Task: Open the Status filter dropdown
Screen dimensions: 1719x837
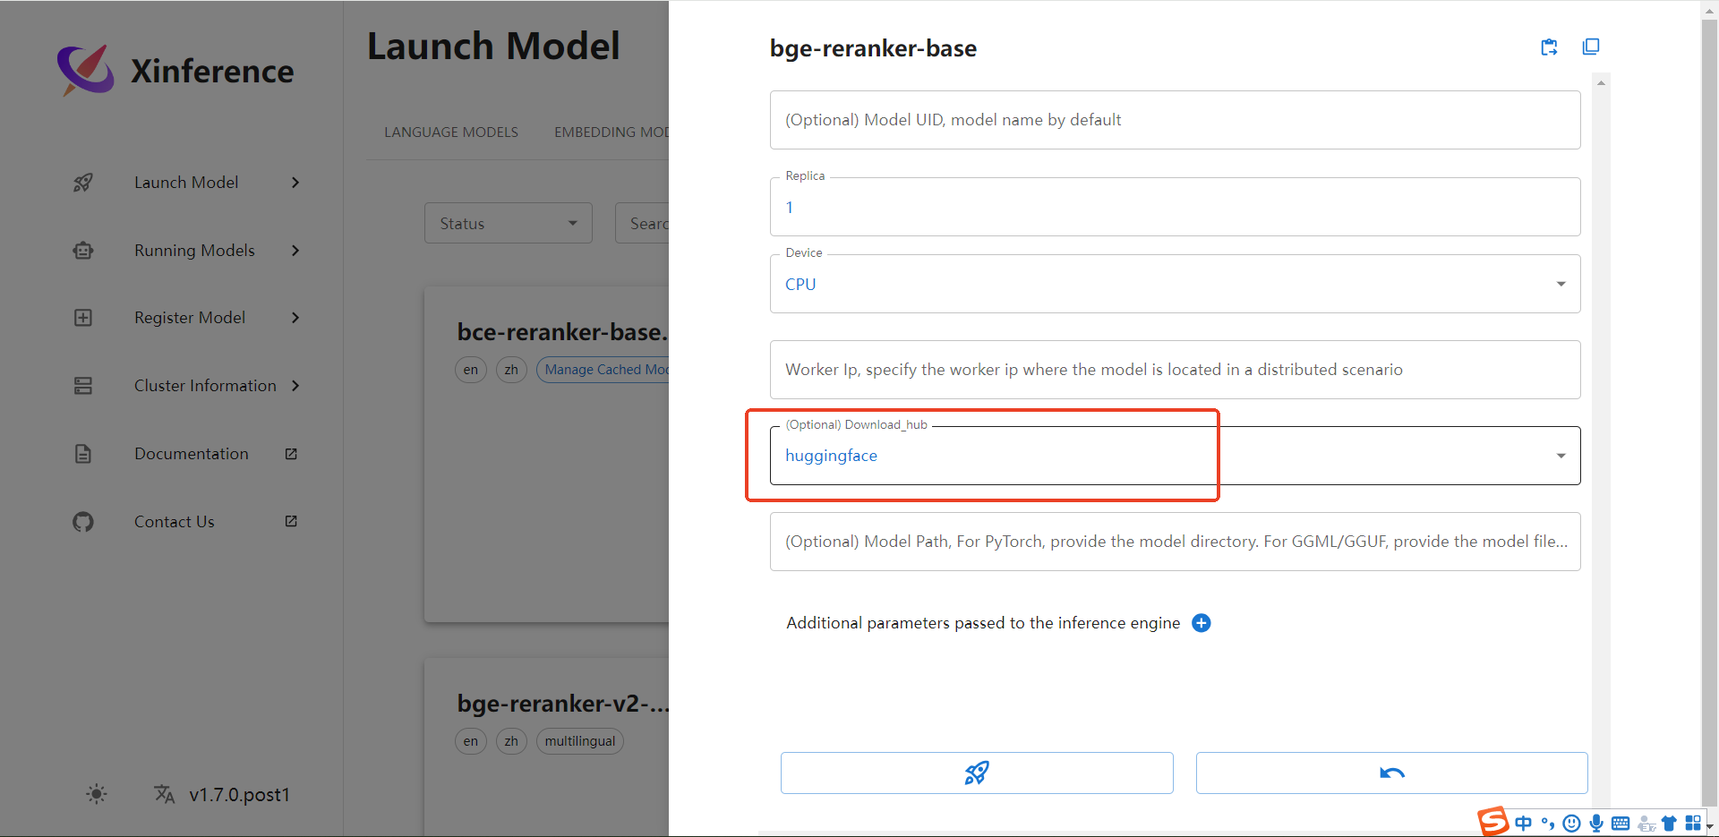Action: tap(509, 223)
